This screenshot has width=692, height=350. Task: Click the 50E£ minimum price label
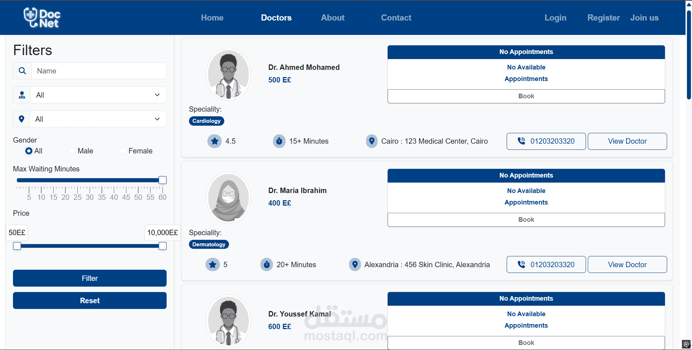[17, 233]
